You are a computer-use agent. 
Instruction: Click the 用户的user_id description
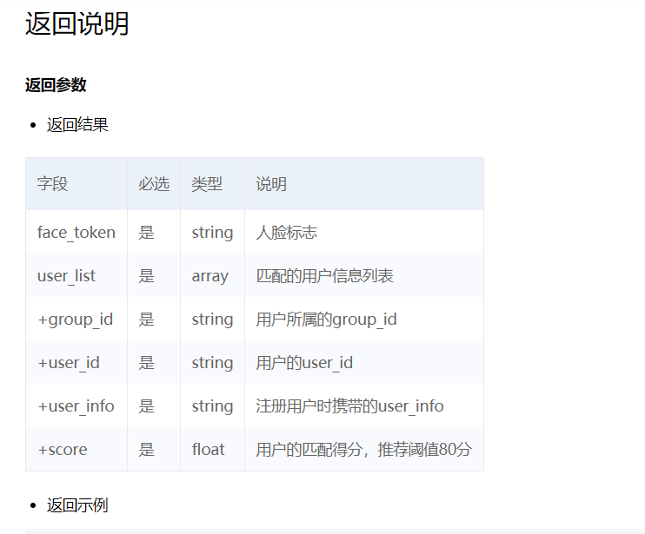[x=304, y=363]
